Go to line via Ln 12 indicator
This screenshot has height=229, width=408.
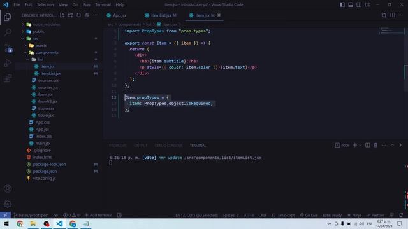[x=196, y=215]
